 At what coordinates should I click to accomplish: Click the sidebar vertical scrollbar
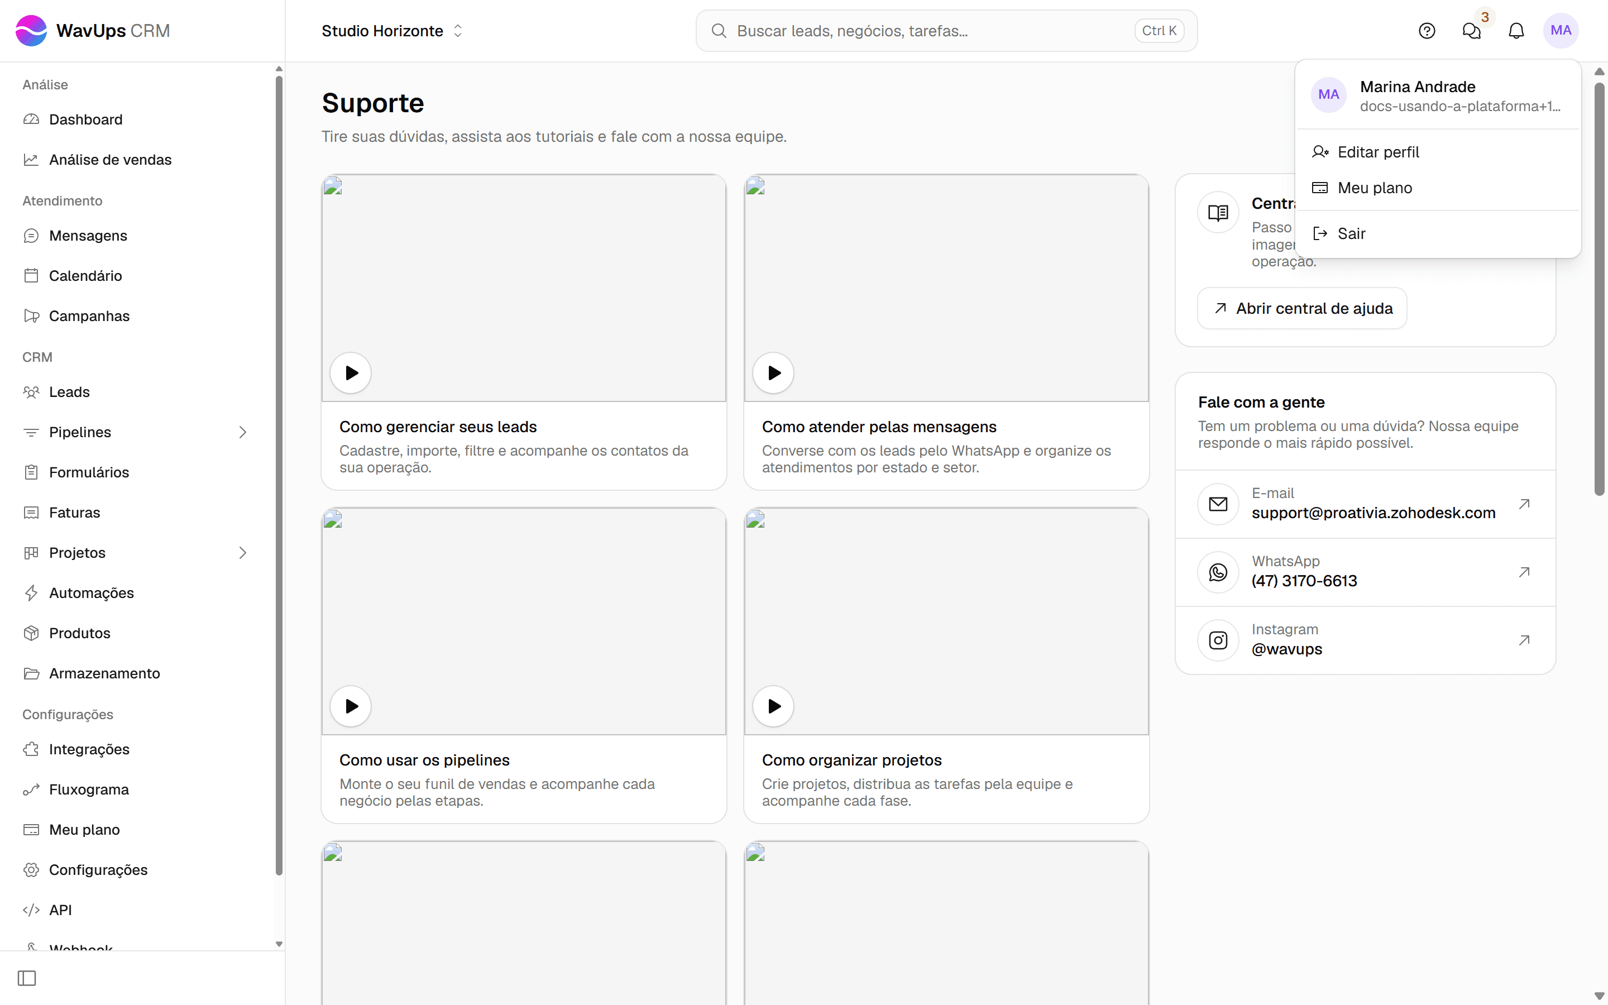tap(279, 475)
